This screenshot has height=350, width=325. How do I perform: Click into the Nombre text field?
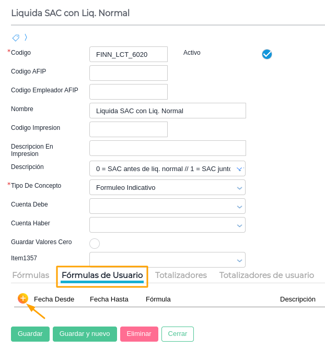pyautogui.click(x=167, y=111)
